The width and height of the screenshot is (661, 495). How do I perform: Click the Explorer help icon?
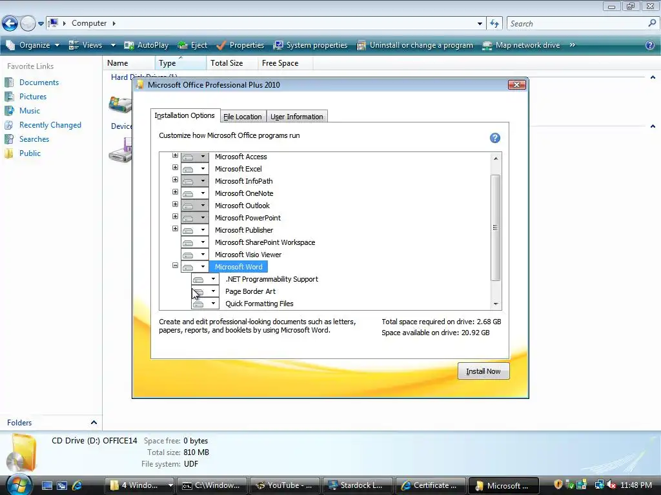(x=650, y=45)
